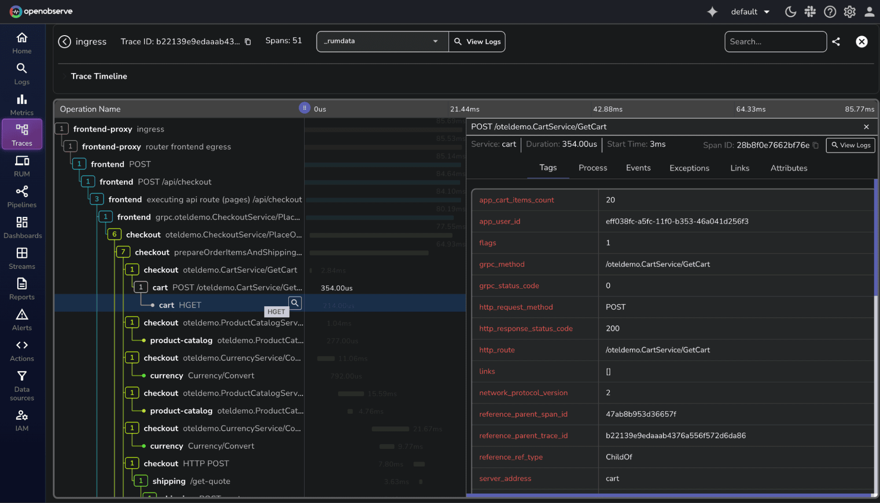Click the AI assistant sparkle icon

712,12
